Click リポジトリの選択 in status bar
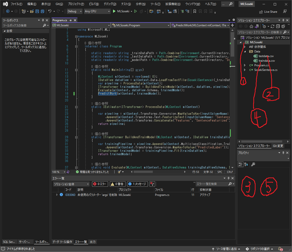 coord(259,249)
